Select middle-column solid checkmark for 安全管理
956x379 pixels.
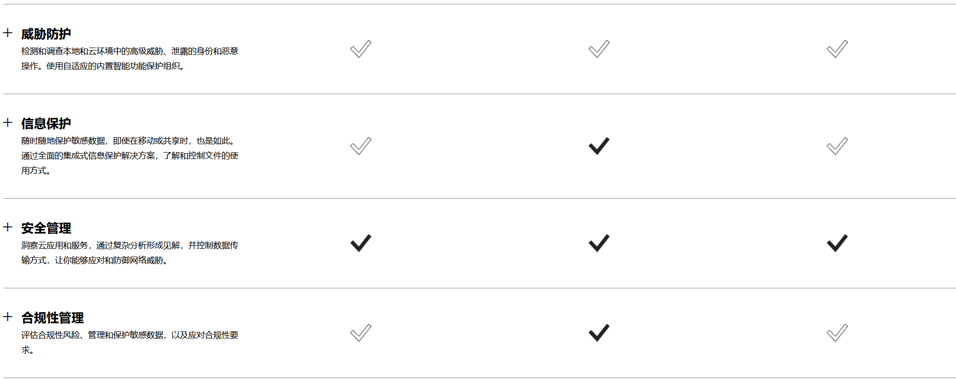599,243
